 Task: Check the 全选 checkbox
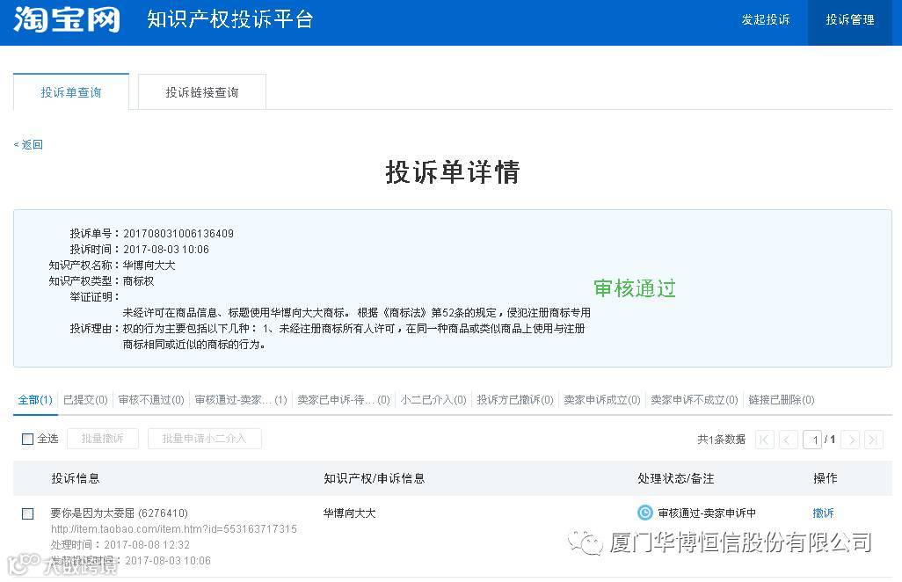tap(27, 439)
